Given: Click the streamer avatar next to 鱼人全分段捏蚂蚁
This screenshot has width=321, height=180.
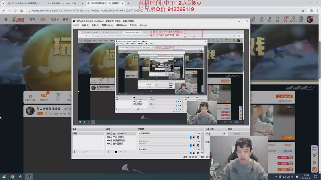Looking at the screenshot, I should tap(30, 111).
